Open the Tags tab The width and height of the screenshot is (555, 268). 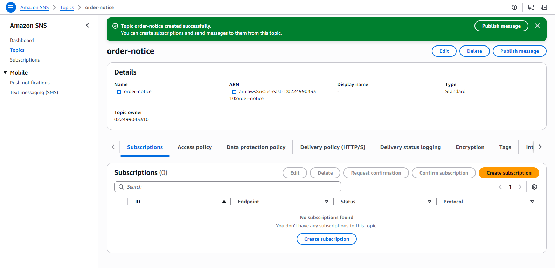tap(505, 147)
